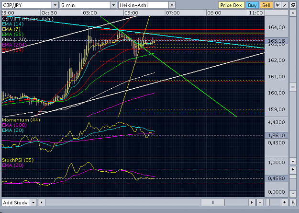Select the Momentum (44) study label

pyautogui.click(x=21, y=120)
